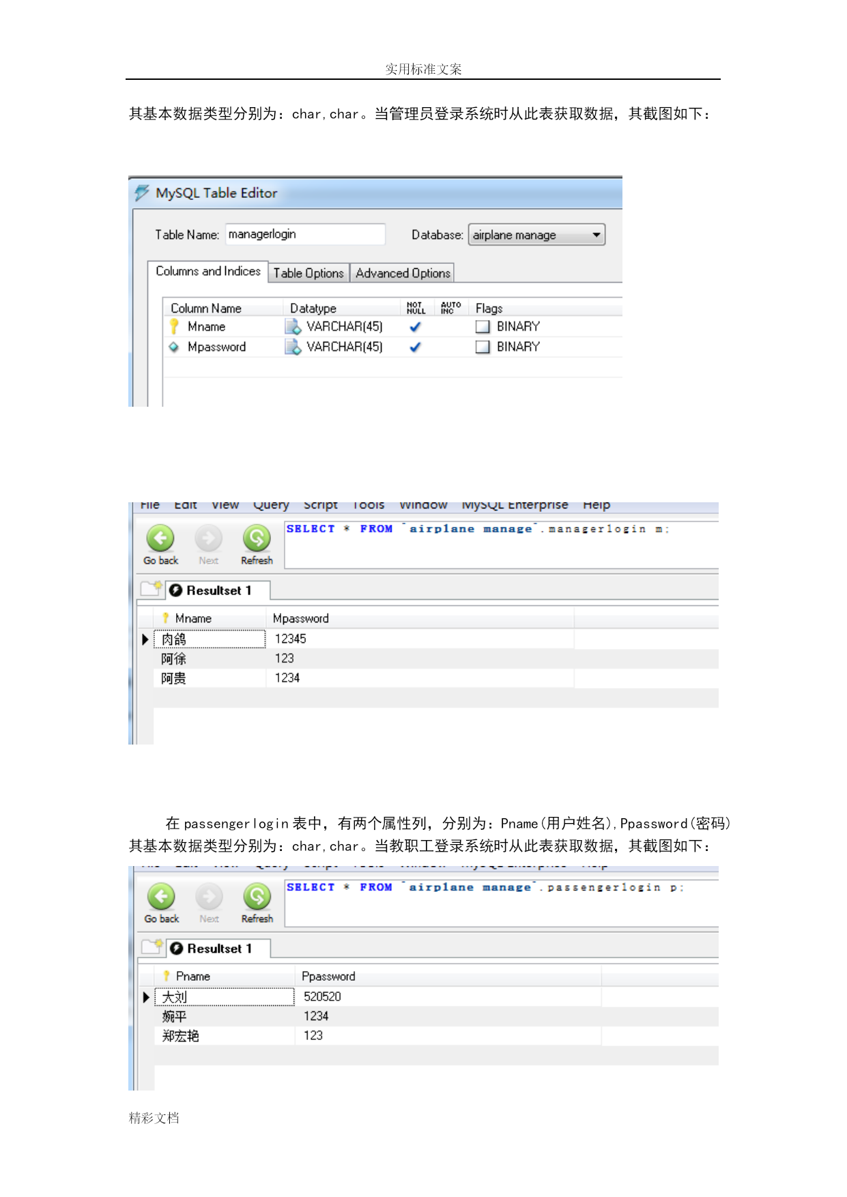Click the key icon beside Mname column
The image size is (847, 1197).
pyautogui.click(x=174, y=327)
